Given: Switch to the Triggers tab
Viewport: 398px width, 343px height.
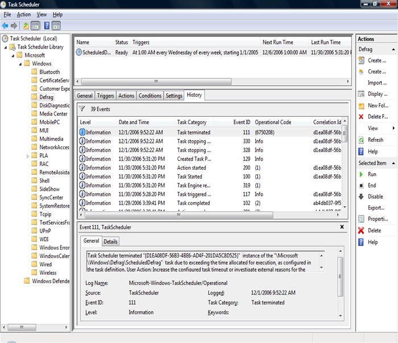Looking at the screenshot, I should [105, 96].
